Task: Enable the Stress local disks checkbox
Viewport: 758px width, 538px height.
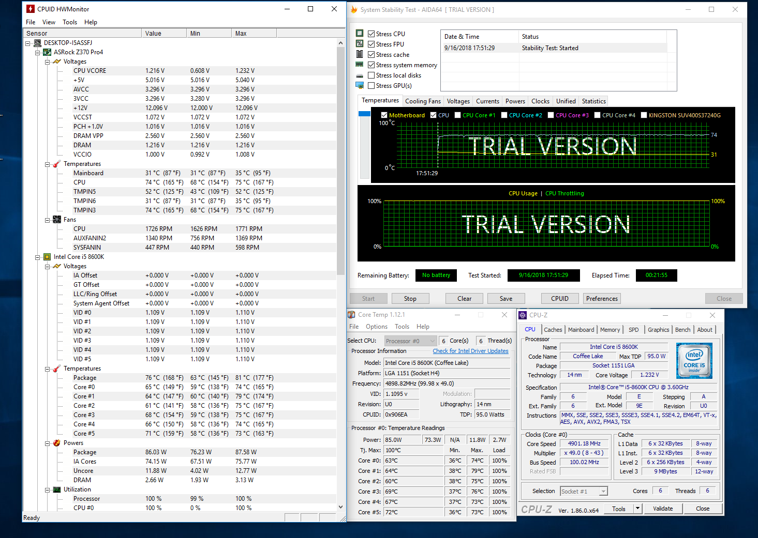Action: (371, 75)
